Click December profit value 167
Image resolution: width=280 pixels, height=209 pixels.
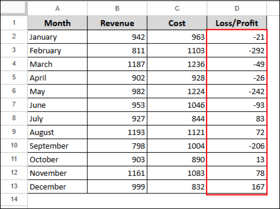tap(236, 187)
